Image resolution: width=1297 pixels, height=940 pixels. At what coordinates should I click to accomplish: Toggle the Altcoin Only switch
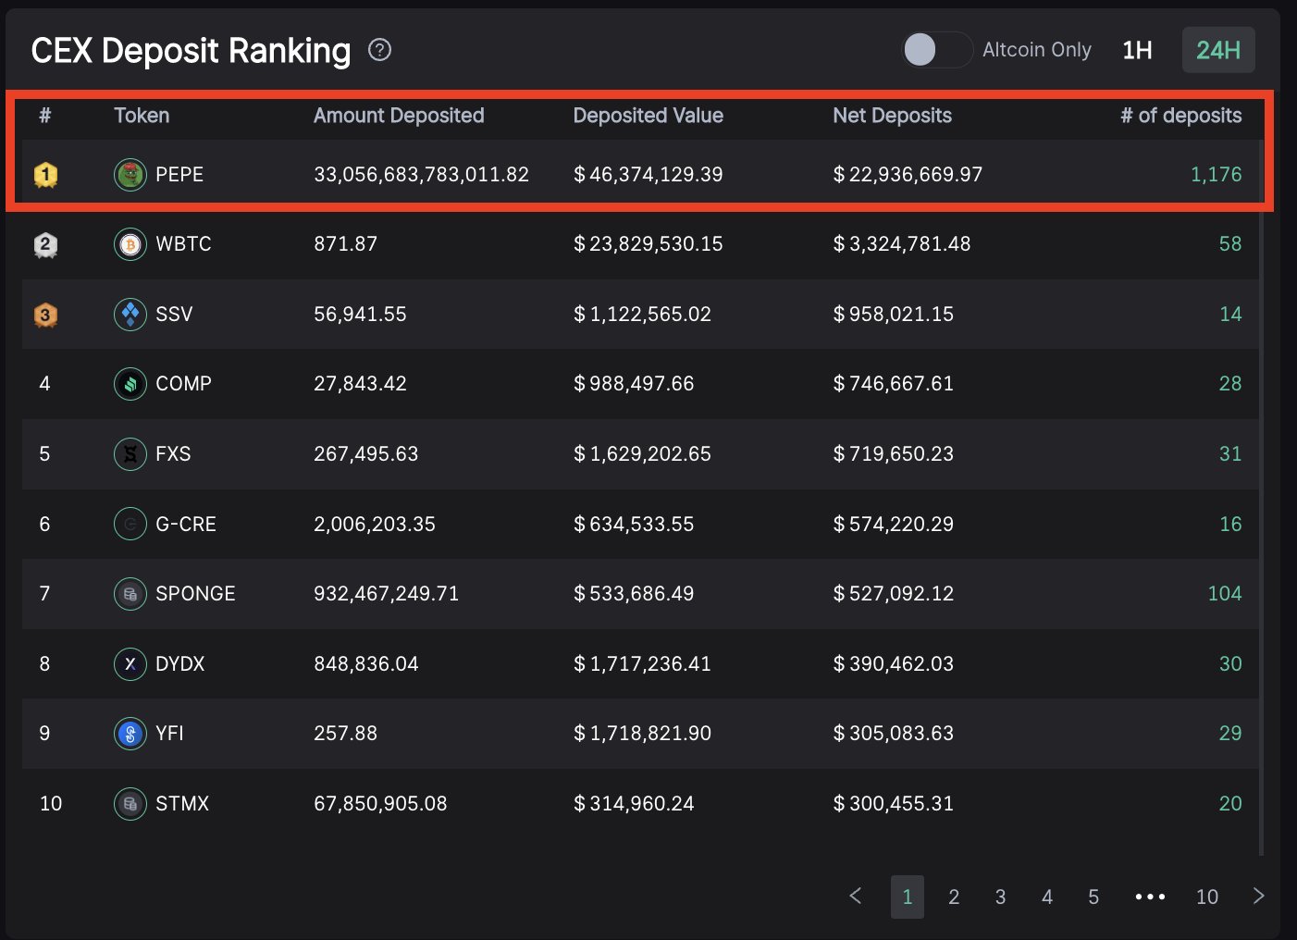click(x=937, y=50)
